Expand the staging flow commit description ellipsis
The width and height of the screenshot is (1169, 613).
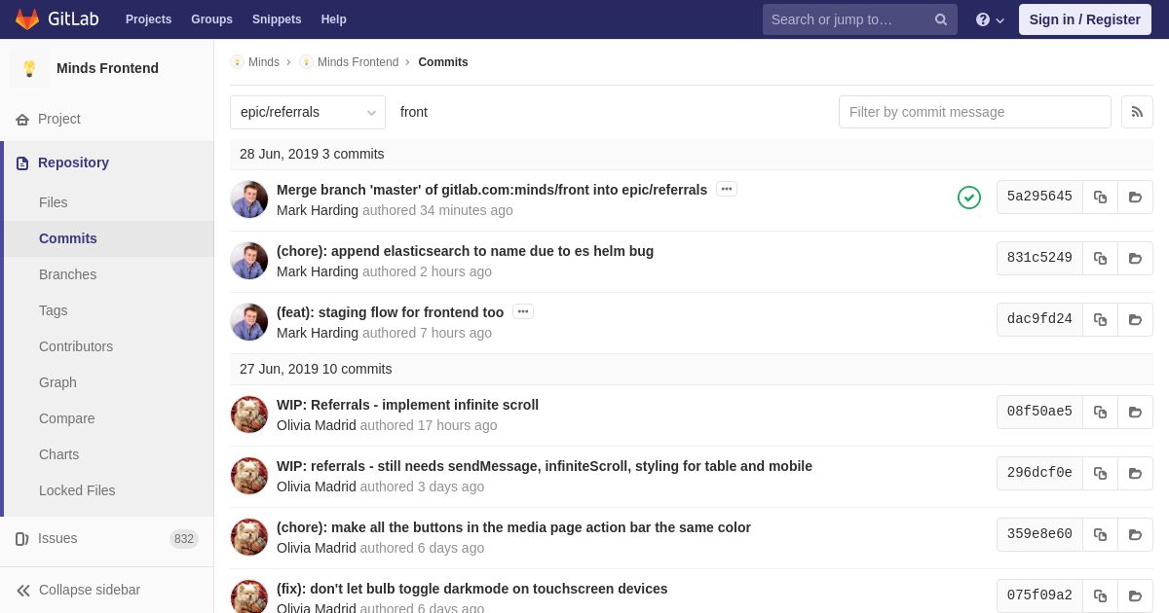pyautogui.click(x=523, y=311)
